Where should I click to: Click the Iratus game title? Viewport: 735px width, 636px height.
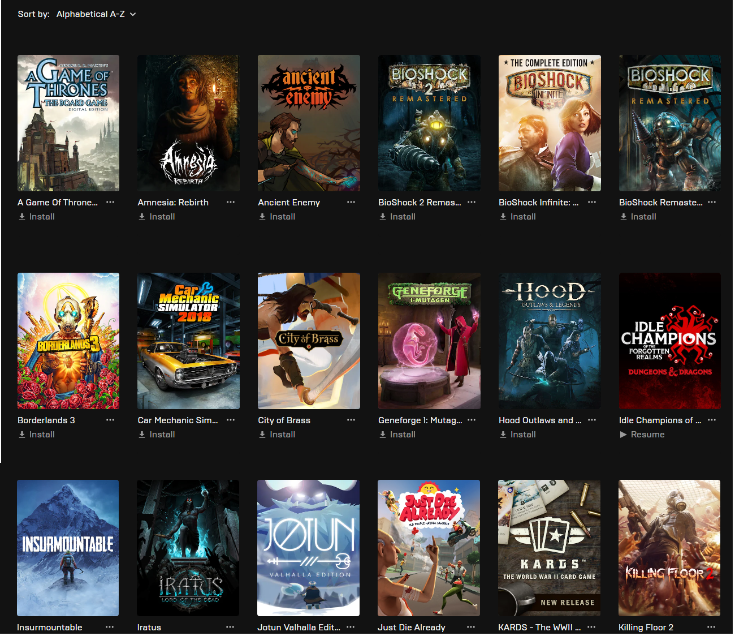pos(149,628)
